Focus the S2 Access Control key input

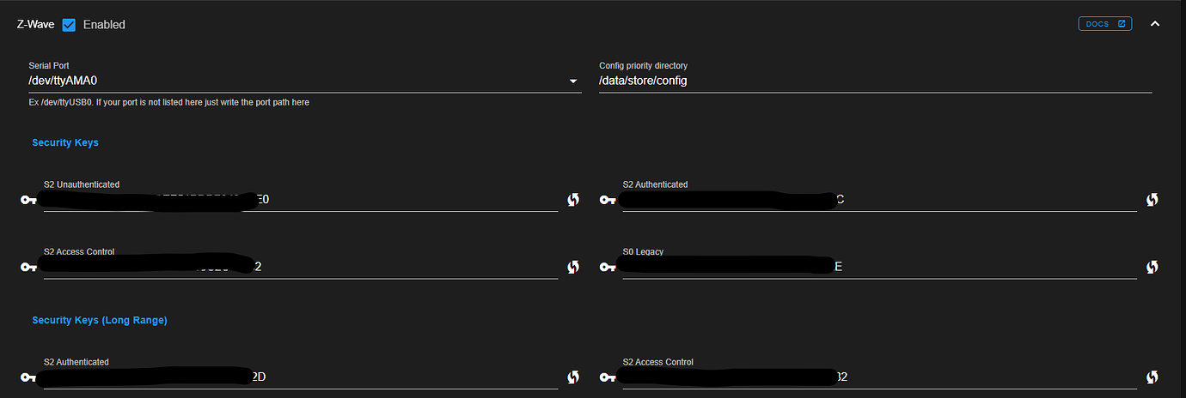point(301,267)
